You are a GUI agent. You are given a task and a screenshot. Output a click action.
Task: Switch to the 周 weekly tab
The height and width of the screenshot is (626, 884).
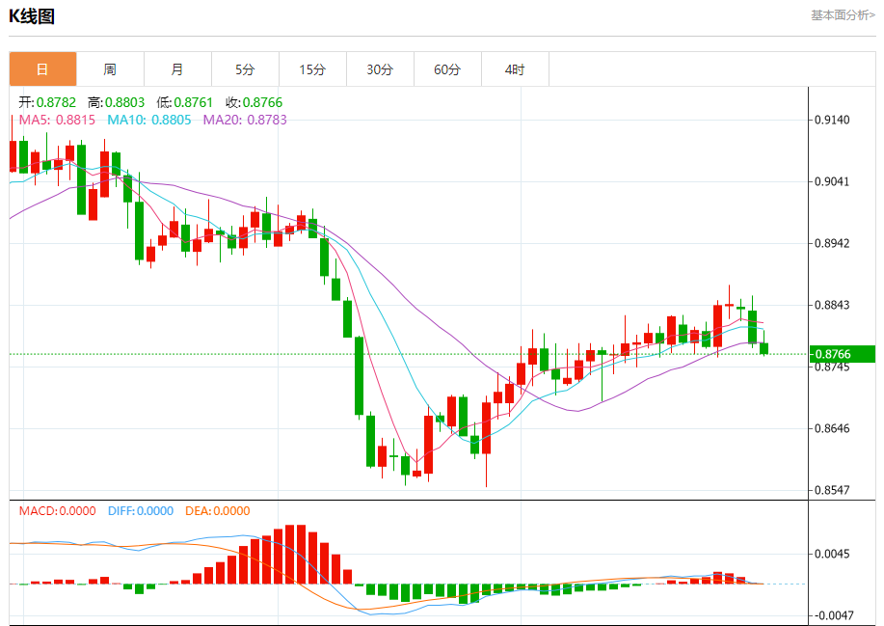[x=110, y=69]
